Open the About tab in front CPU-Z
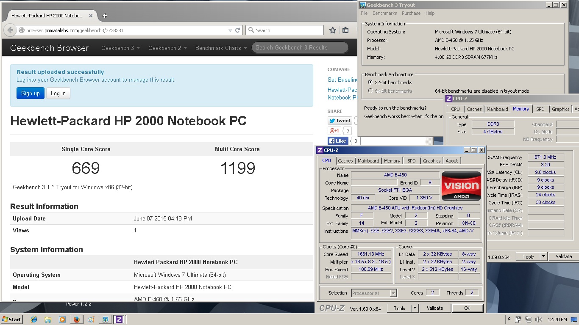579x325 pixels. pyautogui.click(x=452, y=161)
